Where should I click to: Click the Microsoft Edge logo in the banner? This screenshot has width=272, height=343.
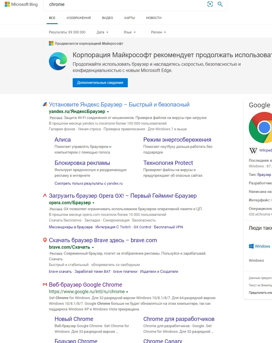click(58, 61)
